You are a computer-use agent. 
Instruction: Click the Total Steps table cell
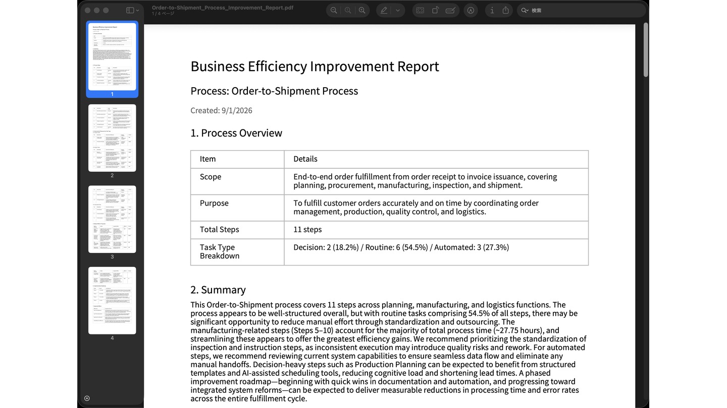[237, 230]
